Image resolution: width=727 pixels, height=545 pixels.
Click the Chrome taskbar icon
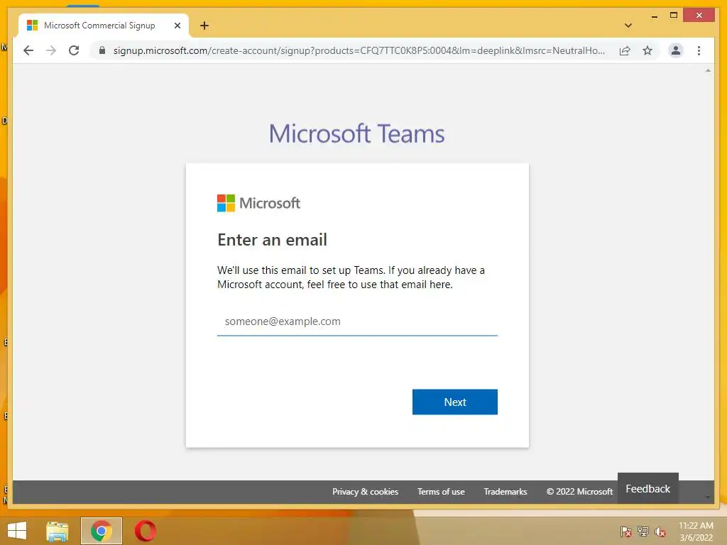[x=102, y=531]
